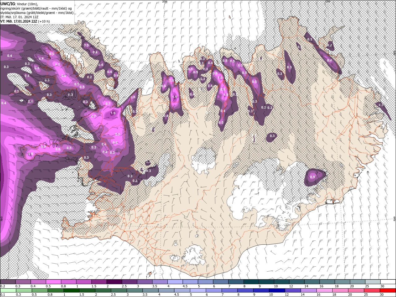Click the violet rain swatch for 12–14
The height and width of the screenshot is (297, 396).
[293, 291]
